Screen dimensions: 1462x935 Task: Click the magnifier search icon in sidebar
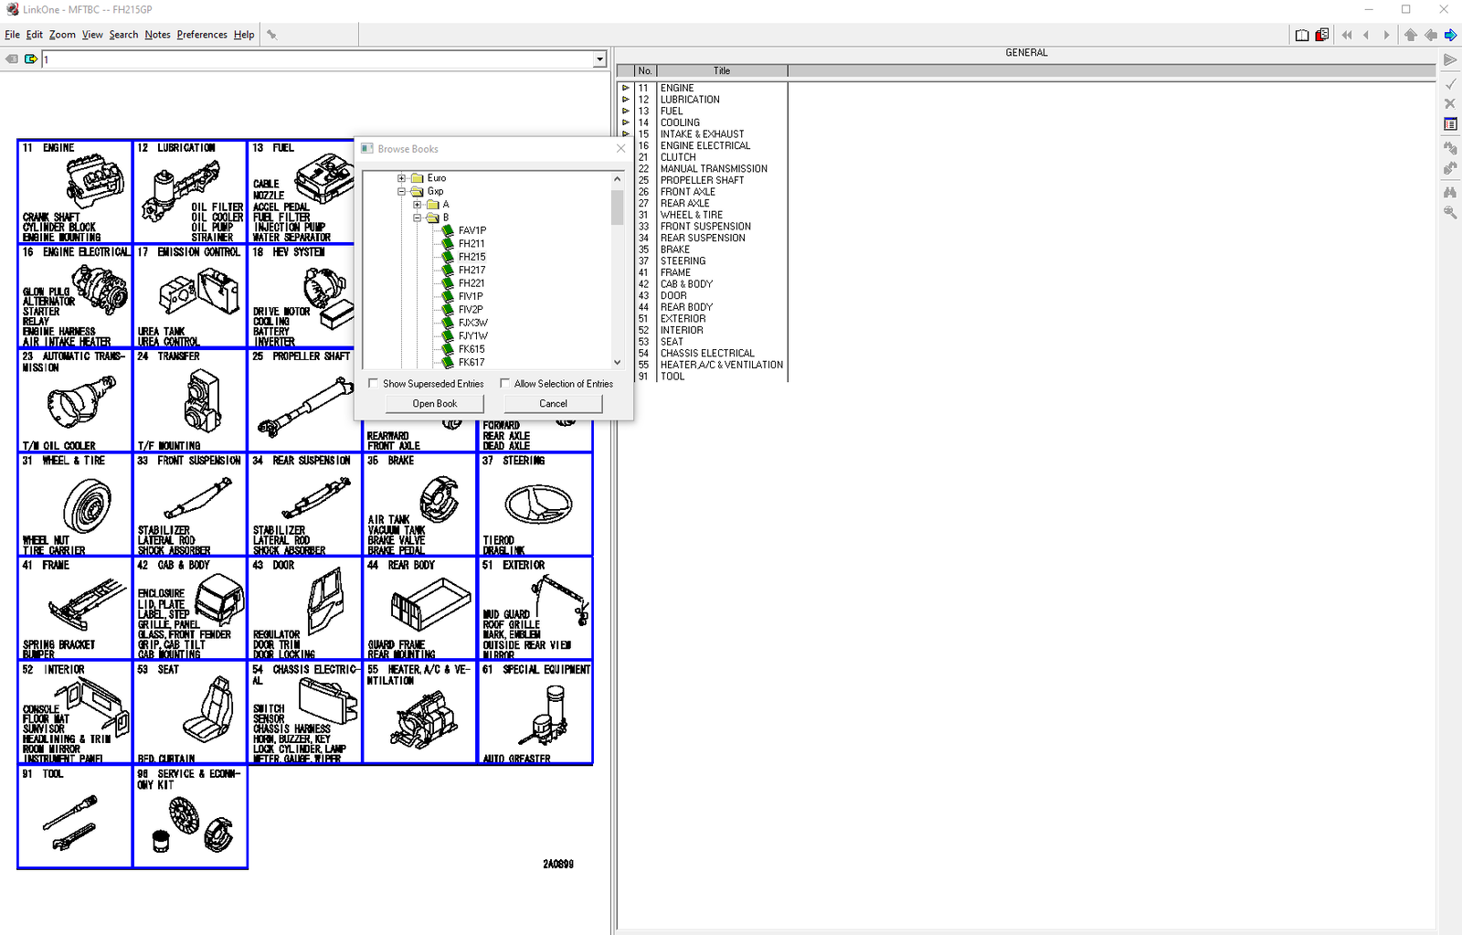point(1450,212)
